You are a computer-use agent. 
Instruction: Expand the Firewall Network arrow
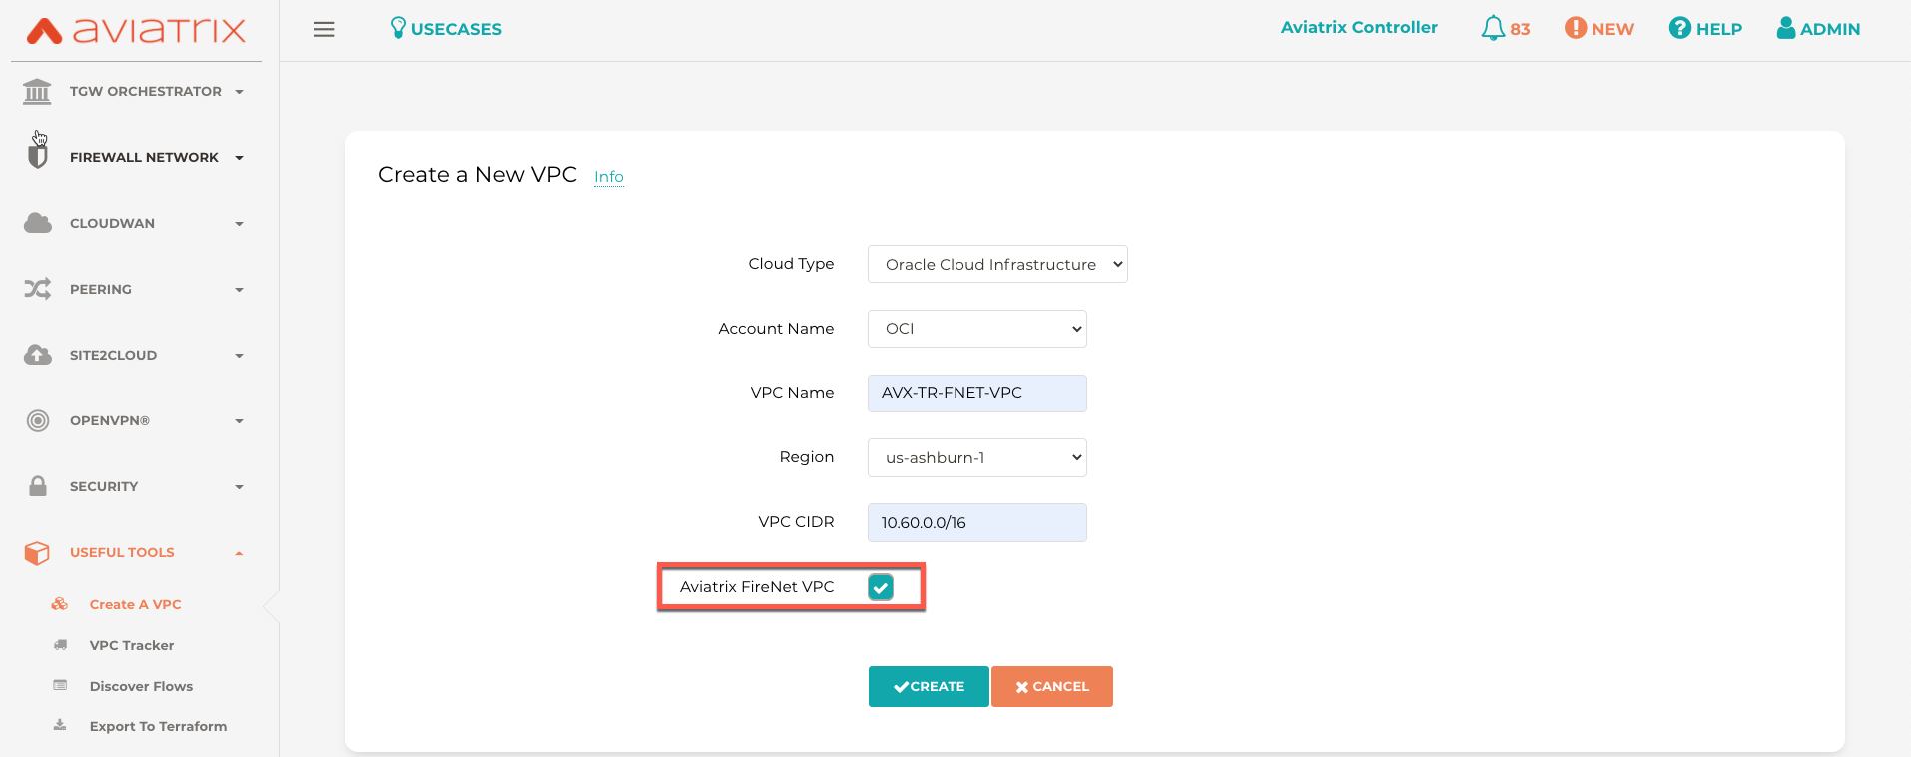(239, 158)
